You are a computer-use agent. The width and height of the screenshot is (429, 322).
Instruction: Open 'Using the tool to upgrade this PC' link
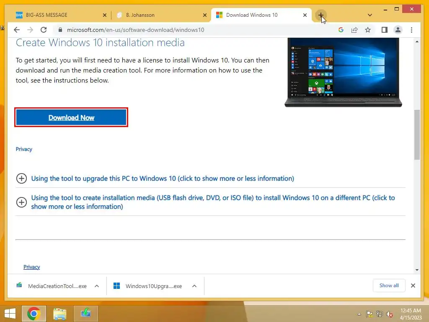pos(163,179)
